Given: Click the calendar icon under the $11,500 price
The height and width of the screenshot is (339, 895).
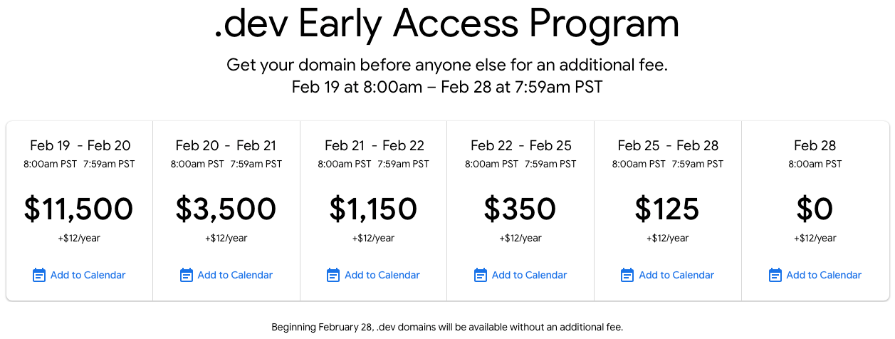Looking at the screenshot, I should click(39, 275).
